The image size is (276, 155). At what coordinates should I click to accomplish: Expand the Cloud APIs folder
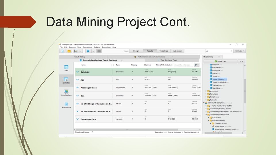(208, 117)
